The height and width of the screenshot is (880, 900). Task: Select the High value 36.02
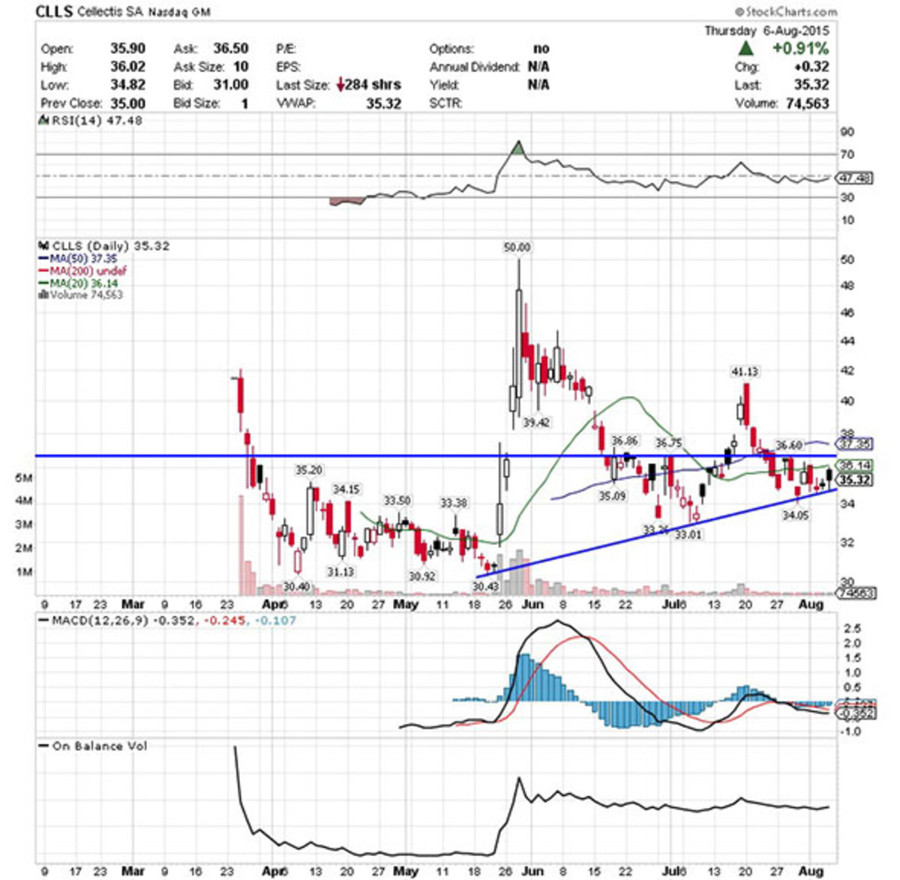(x=128, y=67)
